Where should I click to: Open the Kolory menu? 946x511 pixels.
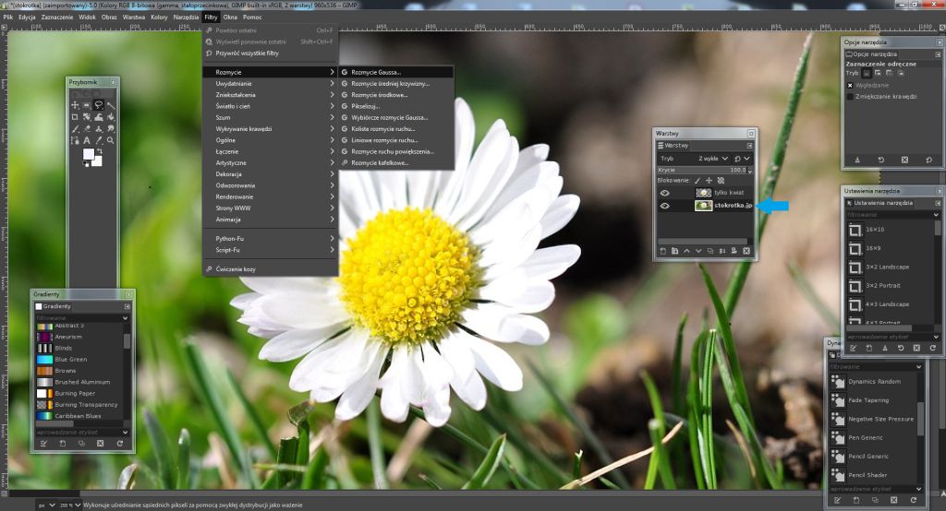[159, 17]
